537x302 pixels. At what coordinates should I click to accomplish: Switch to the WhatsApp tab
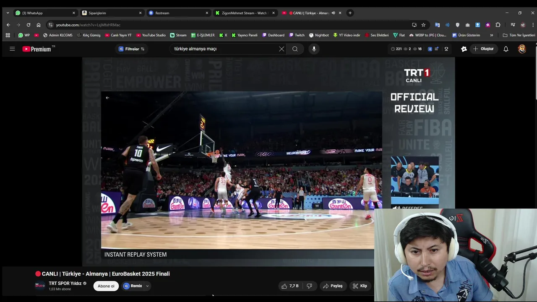45,13
